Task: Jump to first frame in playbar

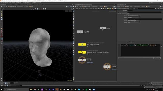Action: coord(2,83)
